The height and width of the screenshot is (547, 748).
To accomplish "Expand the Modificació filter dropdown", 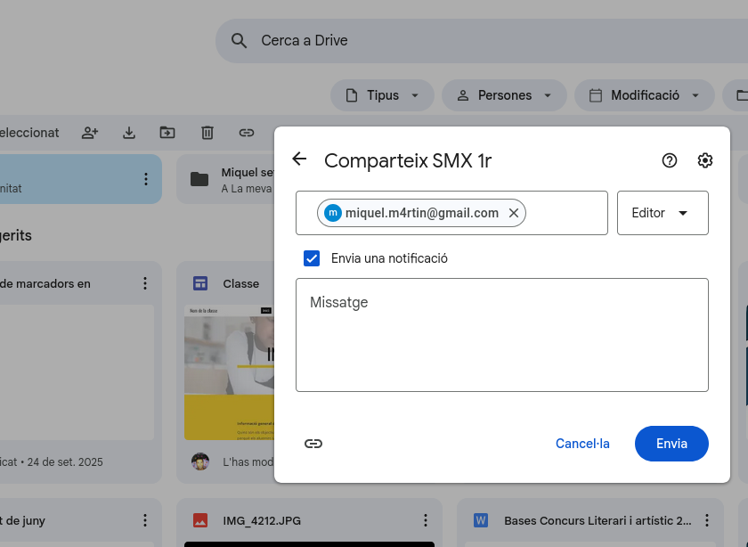I will click(643, 95).
